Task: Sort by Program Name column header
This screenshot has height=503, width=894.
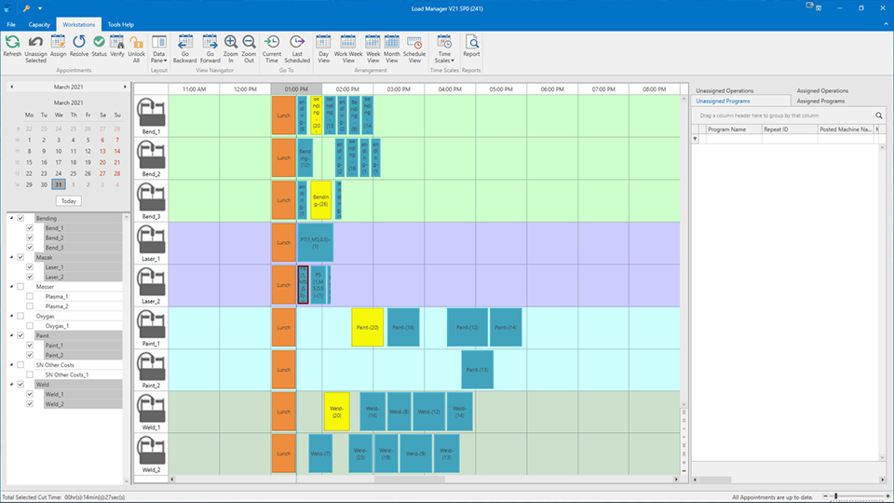Action: 733,129
